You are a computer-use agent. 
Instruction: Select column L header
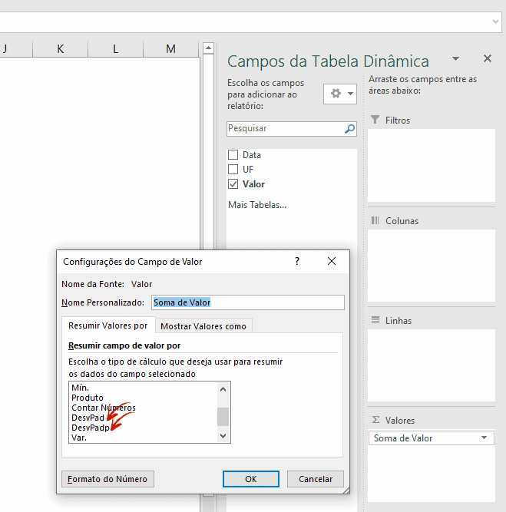coord(115,49)
